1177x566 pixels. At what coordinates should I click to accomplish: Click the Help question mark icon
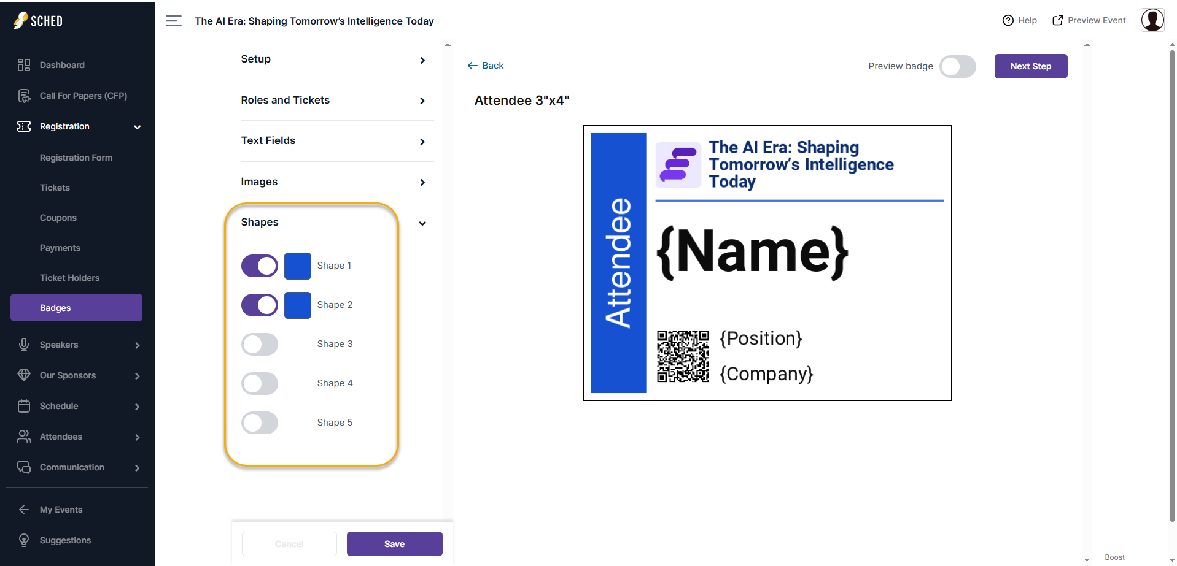[x=1008, y=20]
